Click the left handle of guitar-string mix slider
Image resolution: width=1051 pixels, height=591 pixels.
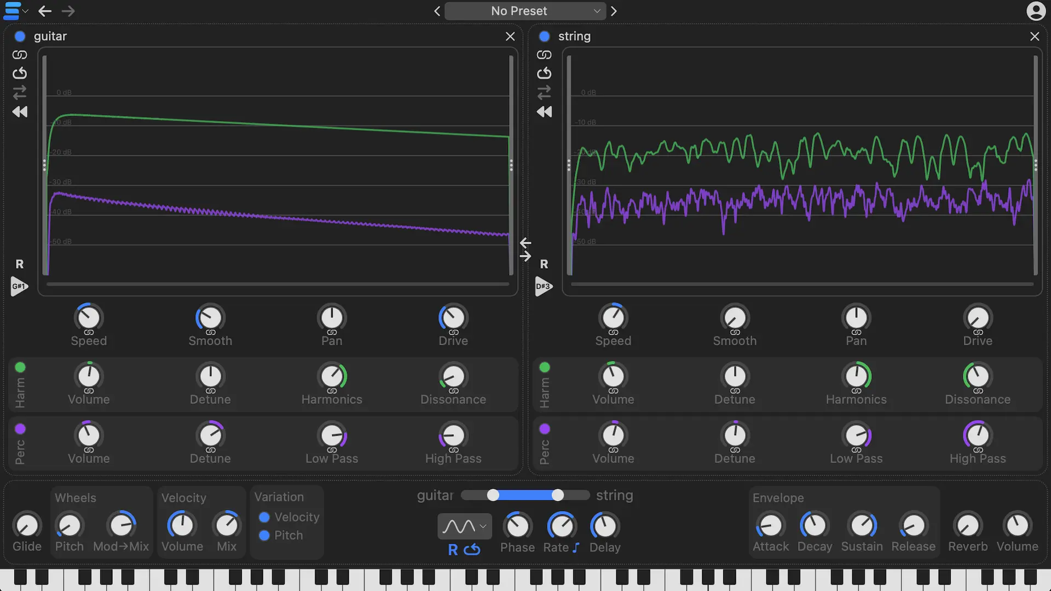(493, 495)
